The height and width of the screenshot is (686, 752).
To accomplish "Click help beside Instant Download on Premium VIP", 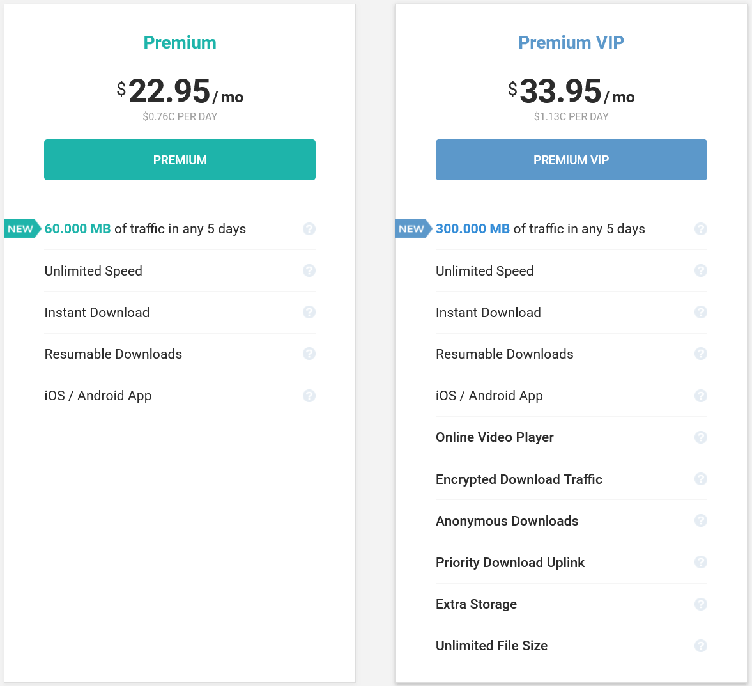I will [701, 312].
